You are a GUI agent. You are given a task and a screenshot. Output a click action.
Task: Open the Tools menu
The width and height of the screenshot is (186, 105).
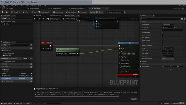tap(40, 6)
